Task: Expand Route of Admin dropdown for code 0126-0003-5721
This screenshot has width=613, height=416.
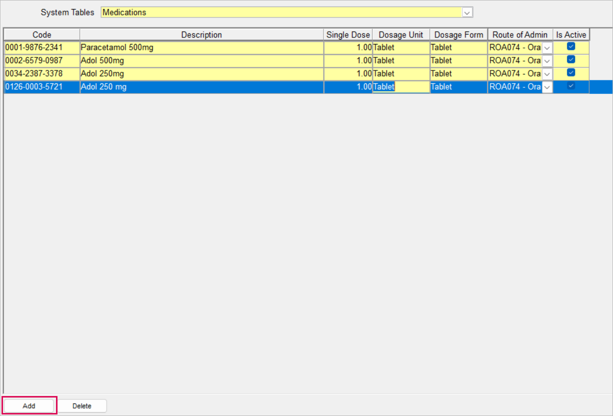Action: point(547,87)
